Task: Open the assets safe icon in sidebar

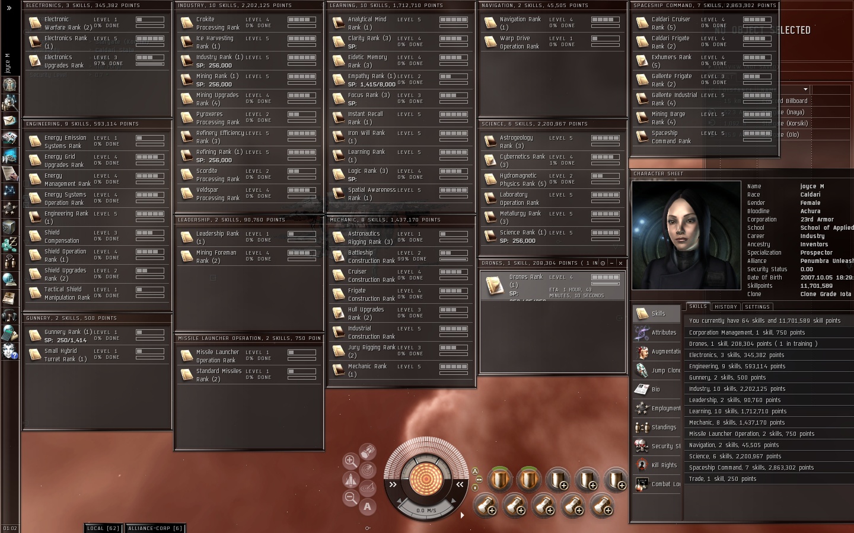Action: click(9, 226)
